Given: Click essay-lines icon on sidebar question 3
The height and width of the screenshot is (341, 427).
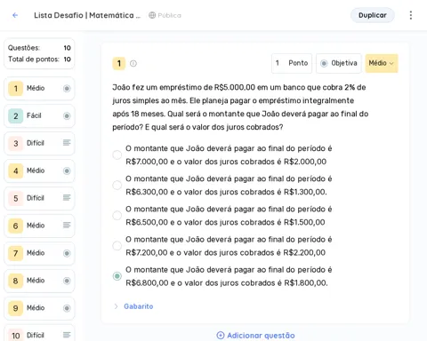Looking at the screenshot, I should click(67, 143).
